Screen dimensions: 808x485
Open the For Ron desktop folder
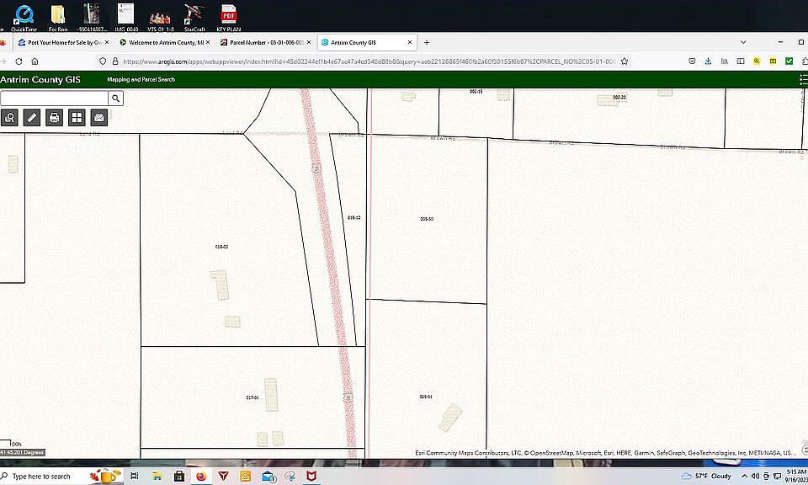point(58,17)
